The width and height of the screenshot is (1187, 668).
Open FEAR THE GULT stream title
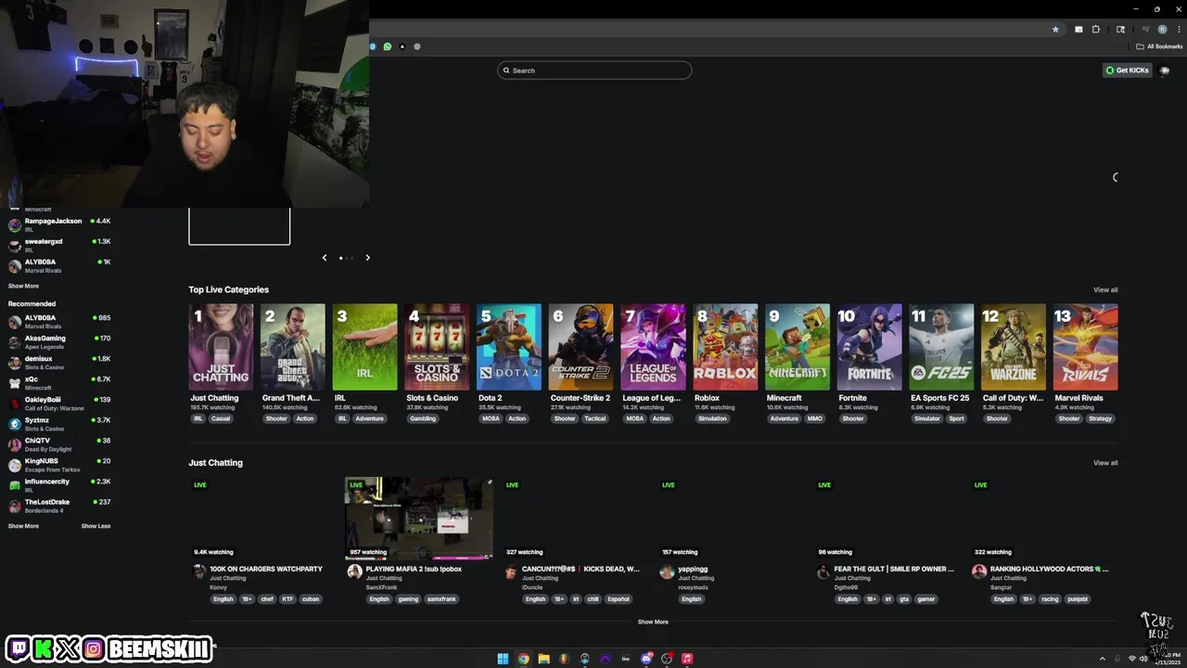pyautogui.click(x=894, y=569)
